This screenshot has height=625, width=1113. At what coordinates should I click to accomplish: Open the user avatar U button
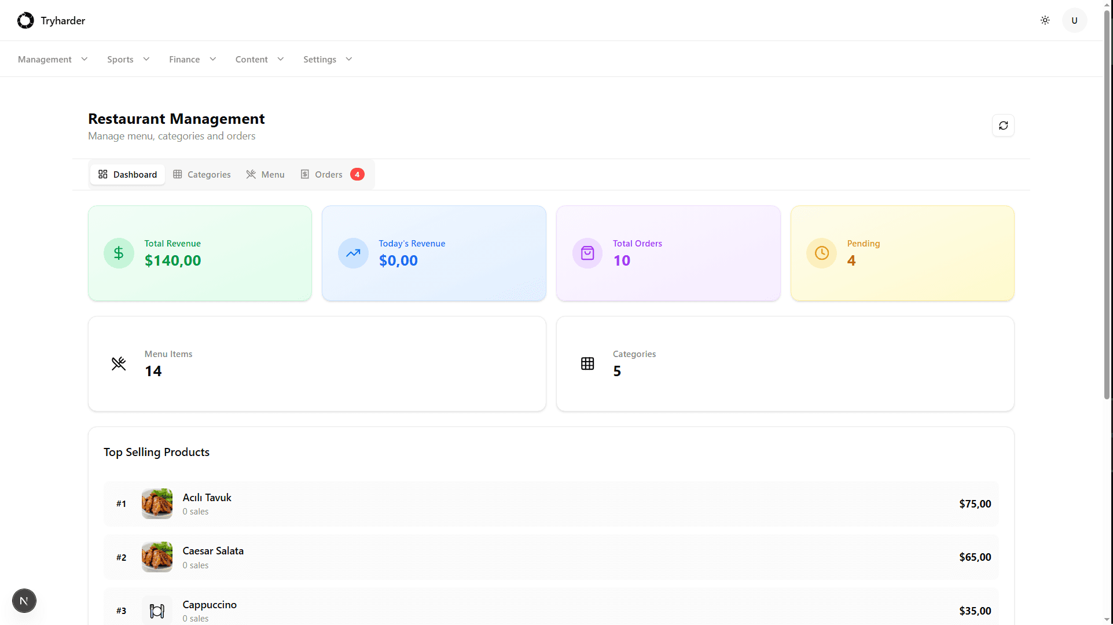1074,20
